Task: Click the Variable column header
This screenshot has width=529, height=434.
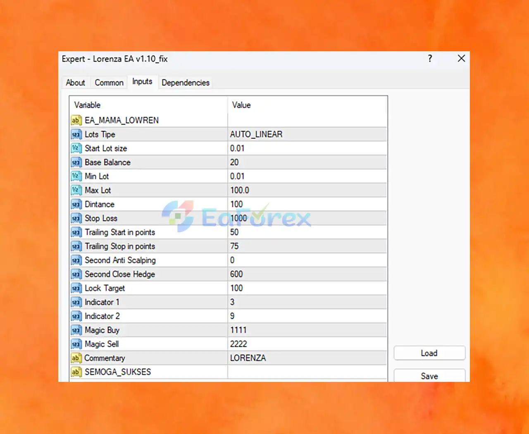Action: click(x=148, y=105)
